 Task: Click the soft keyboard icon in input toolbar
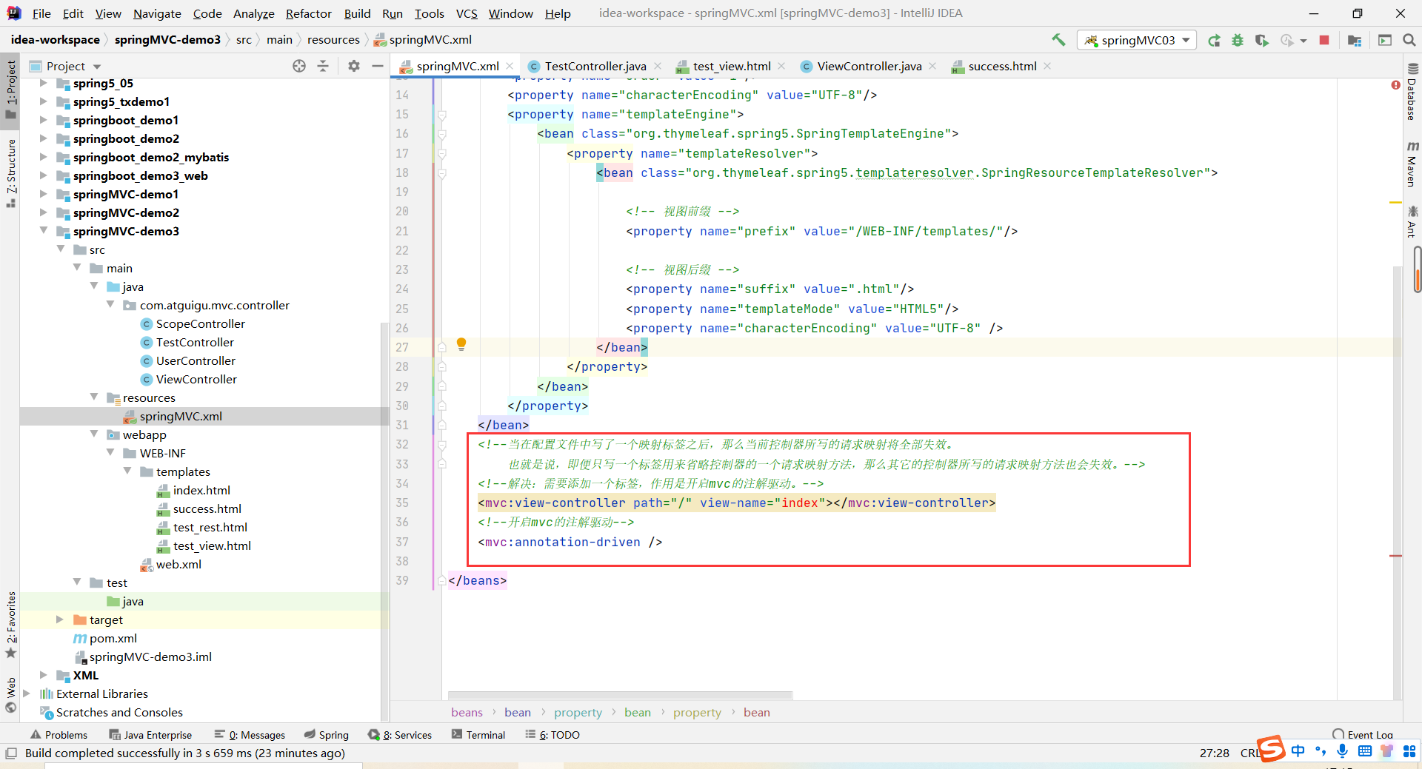1365,750
